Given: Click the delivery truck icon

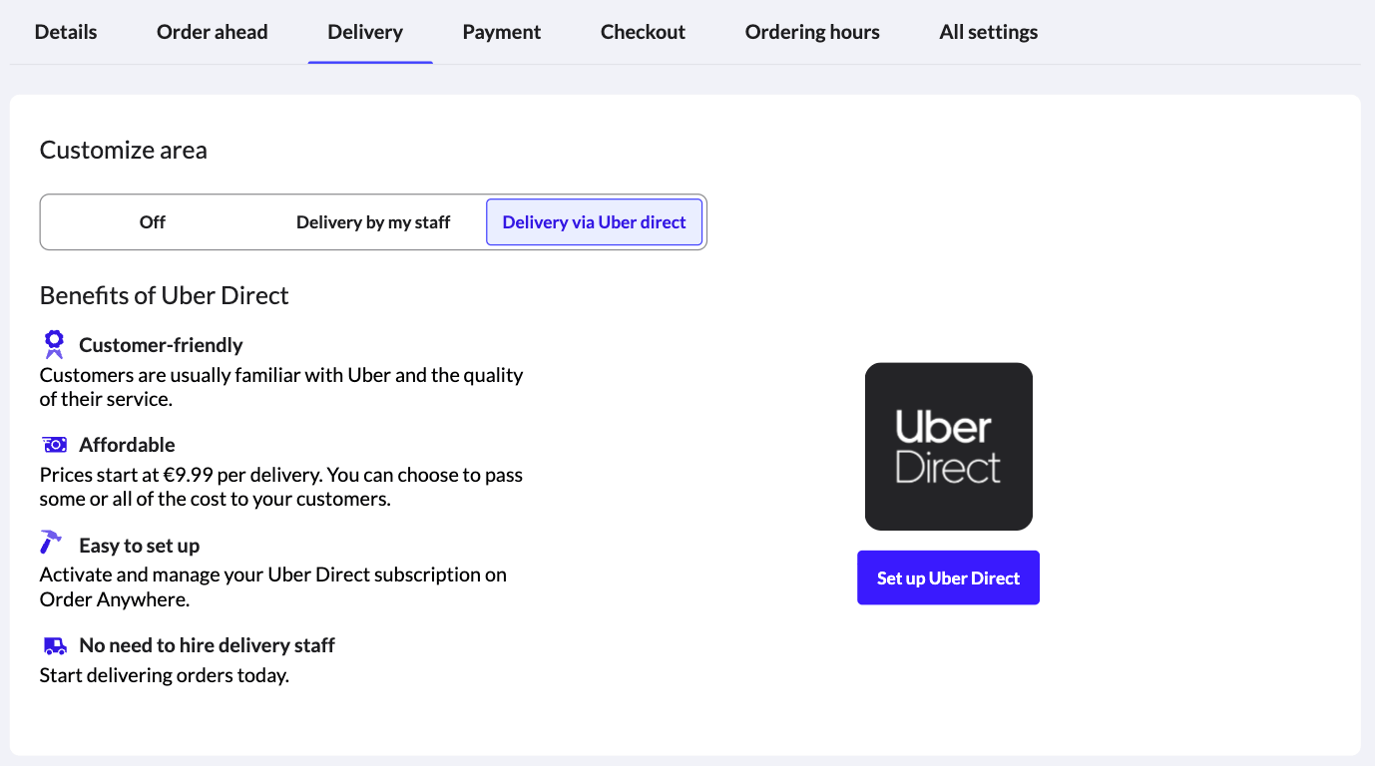Looking at the screenshot, I should 53,644.
